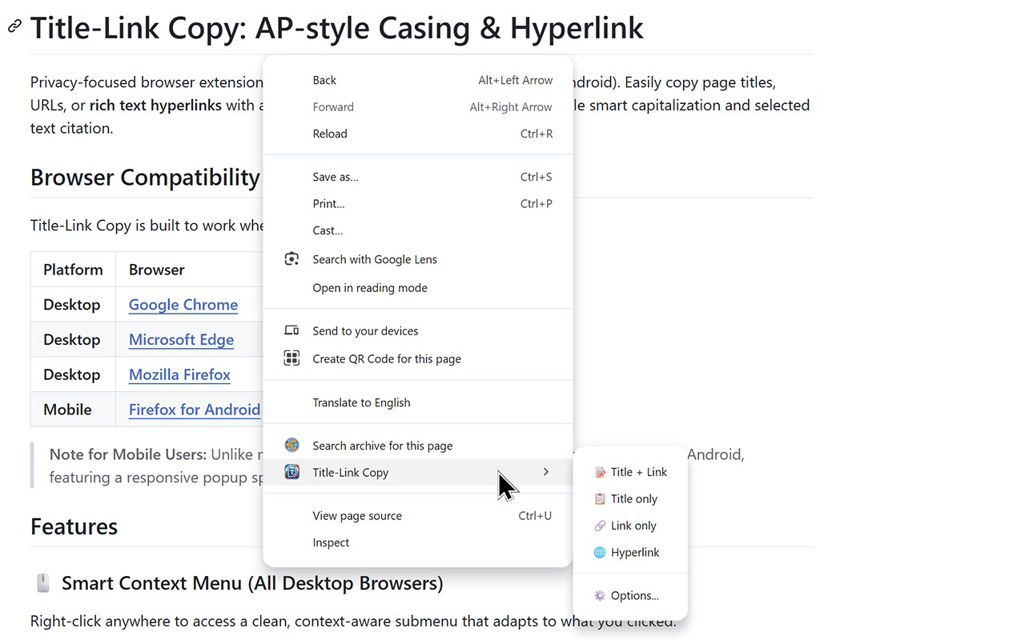Click the gear icon for Options

click(x=600, y=595)
